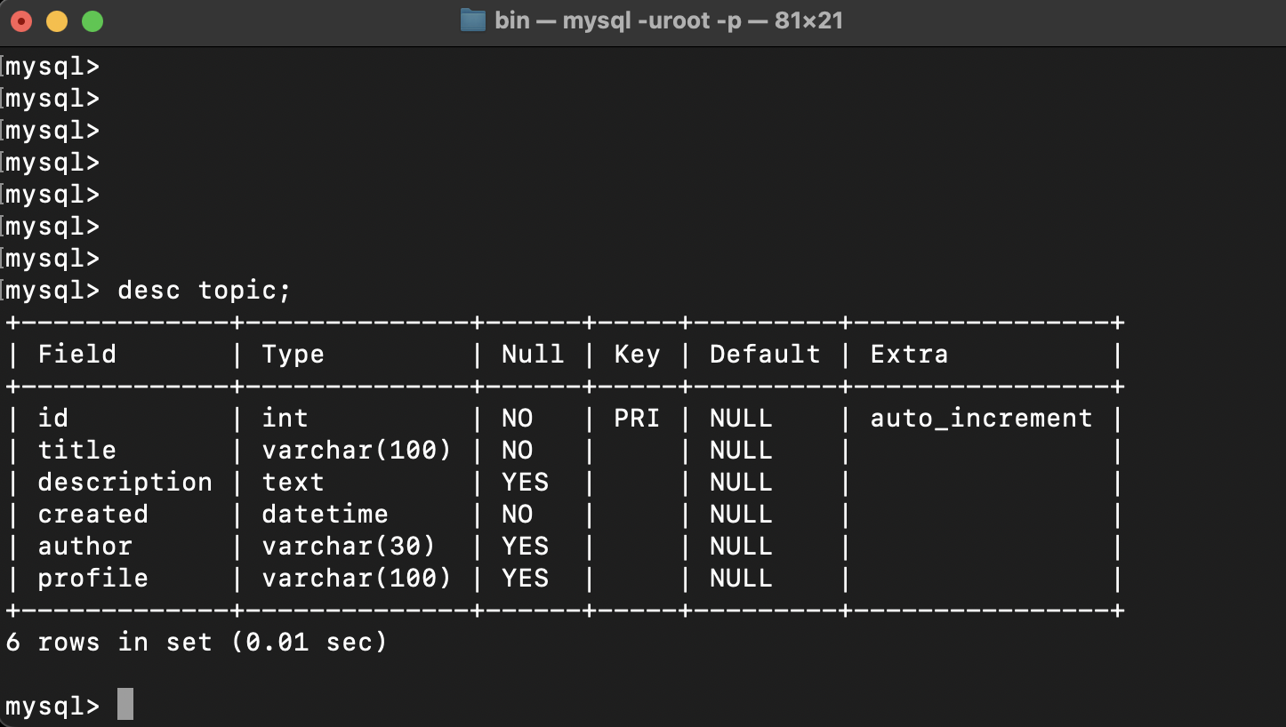Close the mysql terminal window
1286x727 pixels.
[21, 21]
